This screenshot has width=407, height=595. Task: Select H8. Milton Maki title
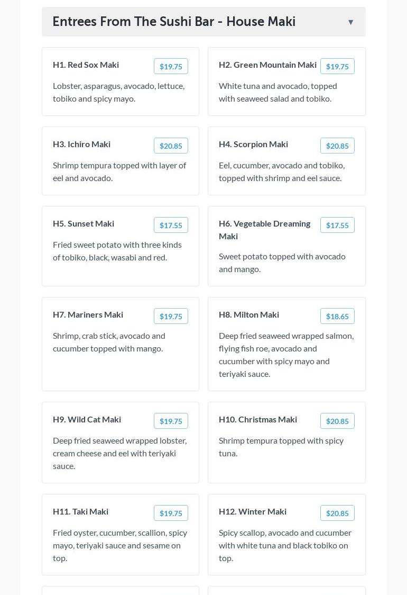point(249,314)
